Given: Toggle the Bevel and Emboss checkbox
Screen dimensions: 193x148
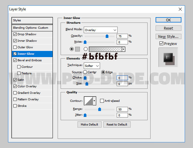Looking at the screenshot, I should (x=15, y=60).
